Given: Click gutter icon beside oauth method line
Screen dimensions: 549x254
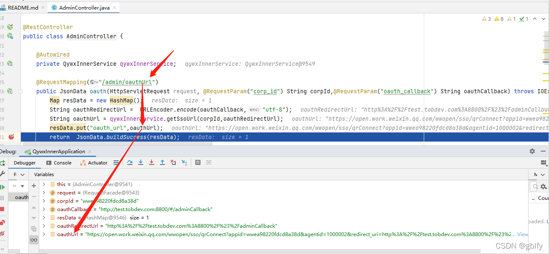Looking at the screenshot, I should [x=10, y=91].
